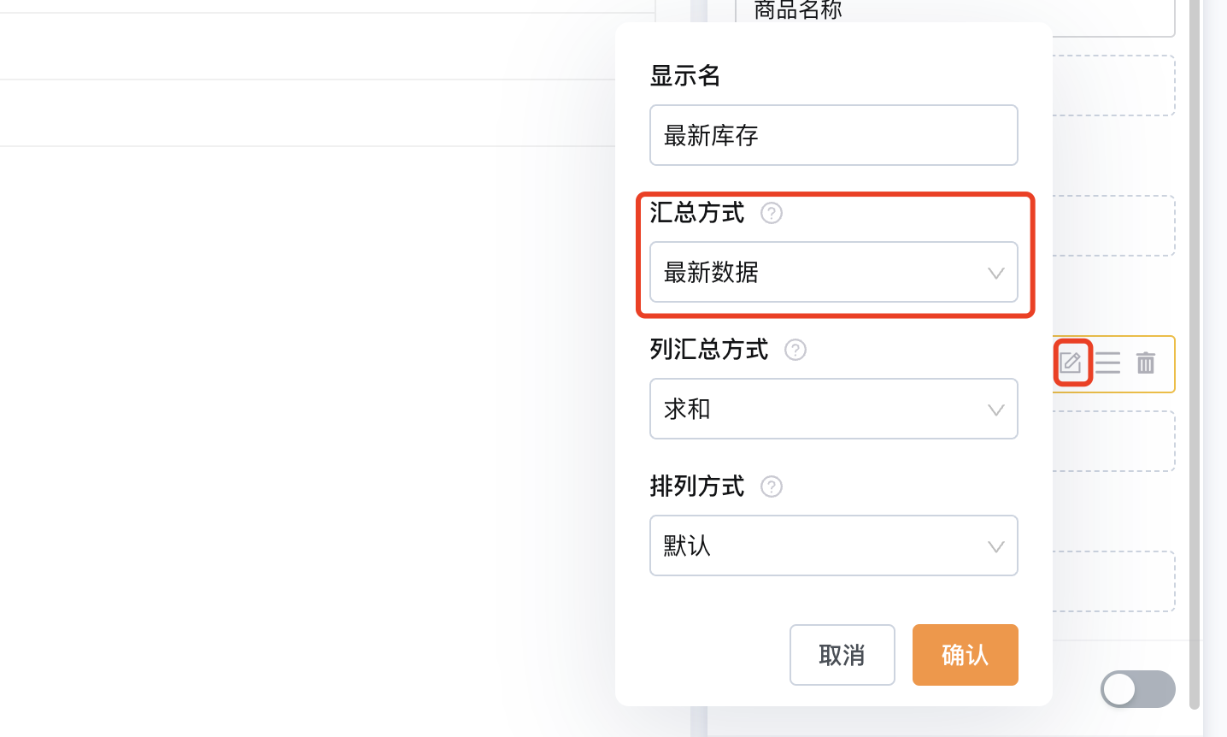Open help tooltip next to 排列方式
Screen dimensions: 1227x737
pyautogui.click(x=772, y=486)
